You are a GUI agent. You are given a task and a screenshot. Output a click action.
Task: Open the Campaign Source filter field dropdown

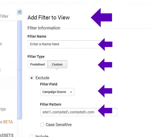coord(57,92)
